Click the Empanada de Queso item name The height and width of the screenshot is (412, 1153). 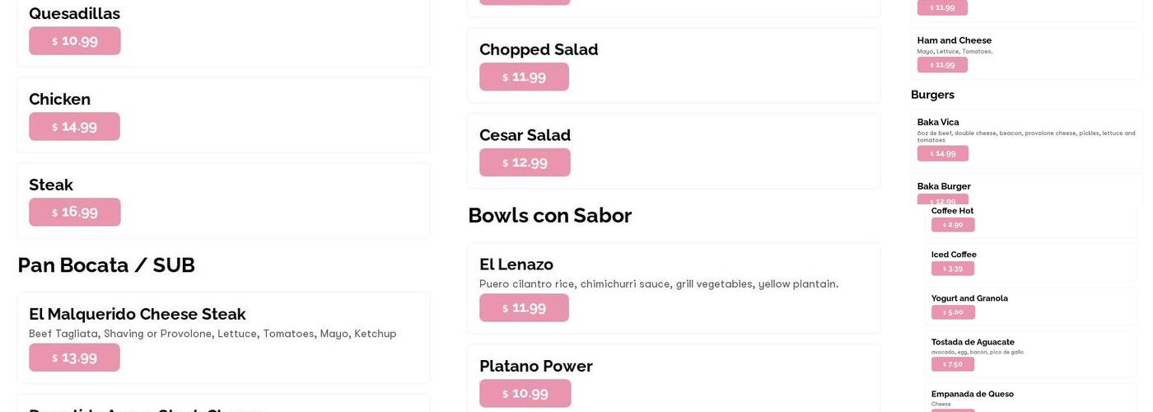point(972,394)
